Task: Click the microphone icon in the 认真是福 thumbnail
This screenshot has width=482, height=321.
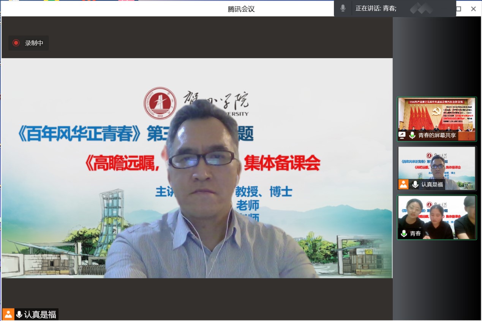Action: click(x=416, y=184)
